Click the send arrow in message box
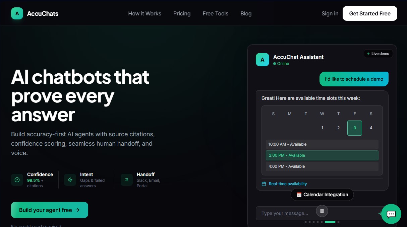 [380, 213]
